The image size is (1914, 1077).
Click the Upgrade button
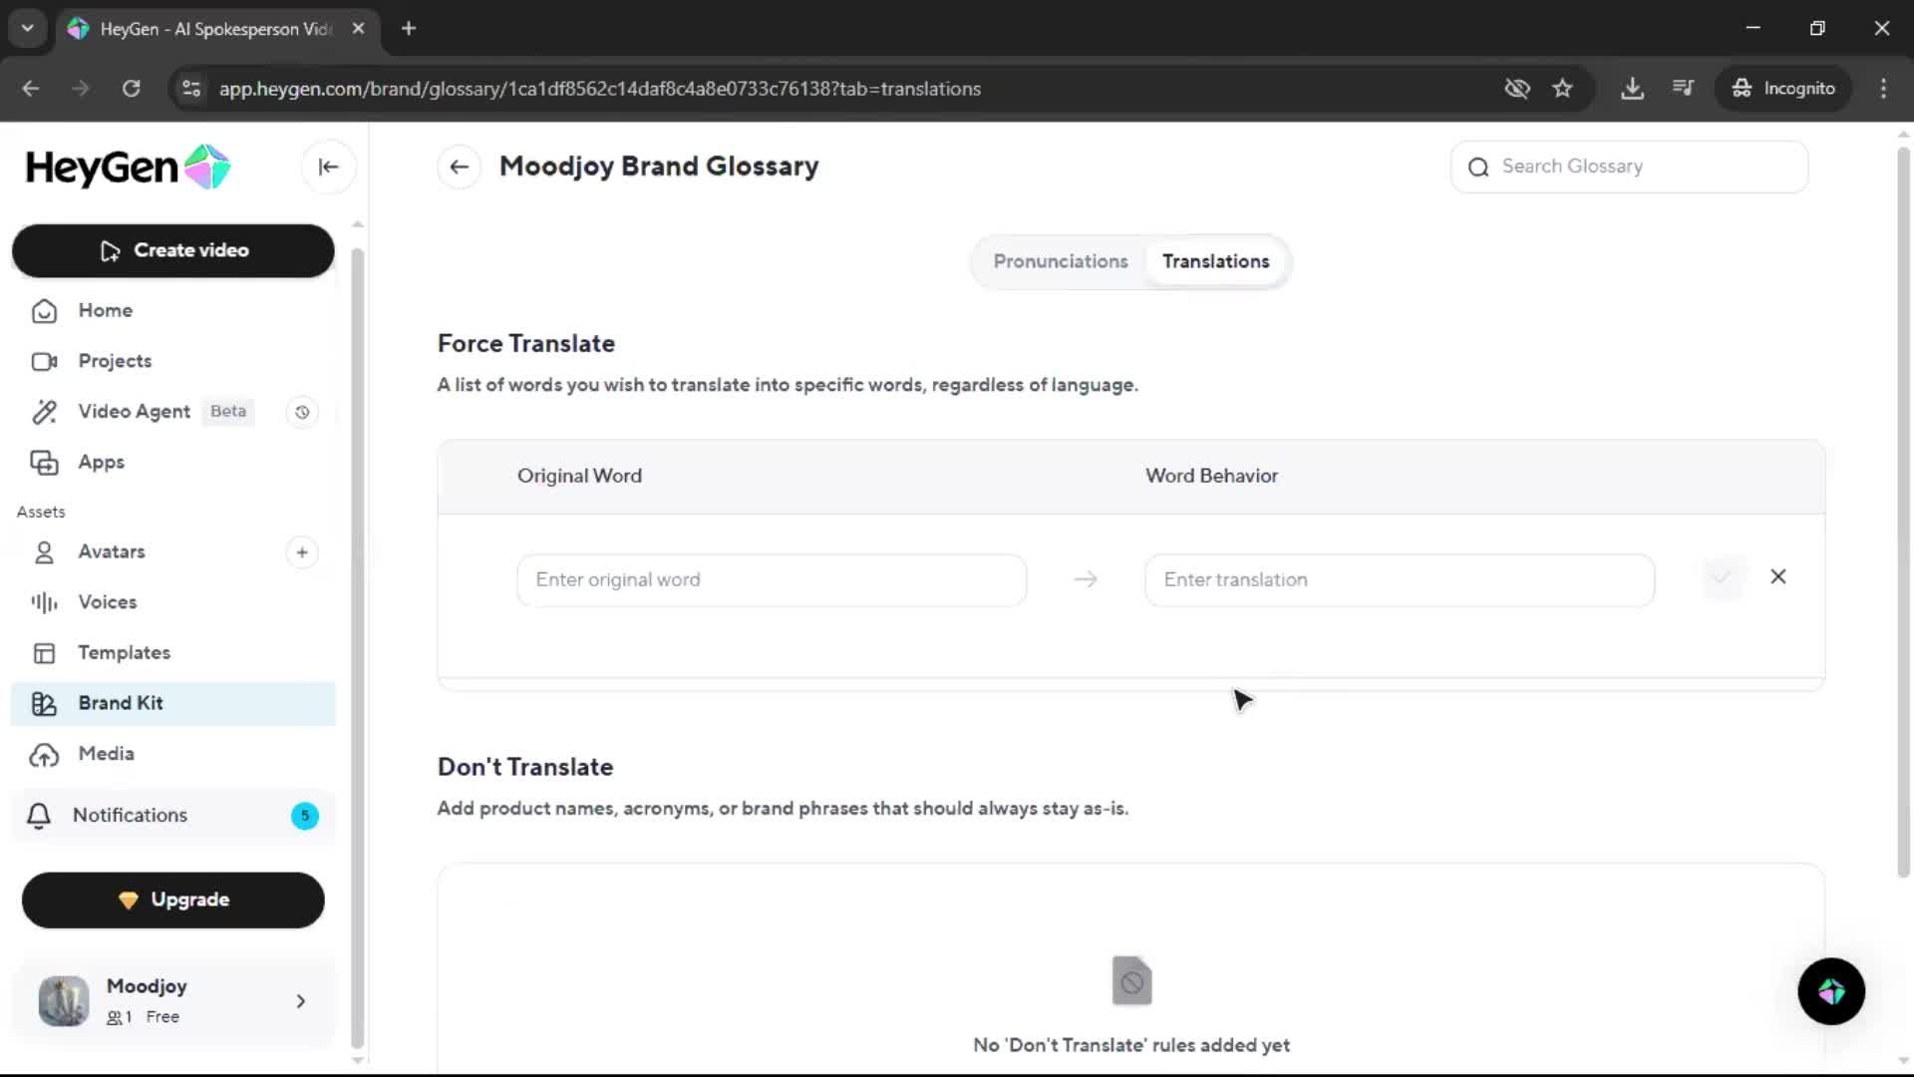173,899
